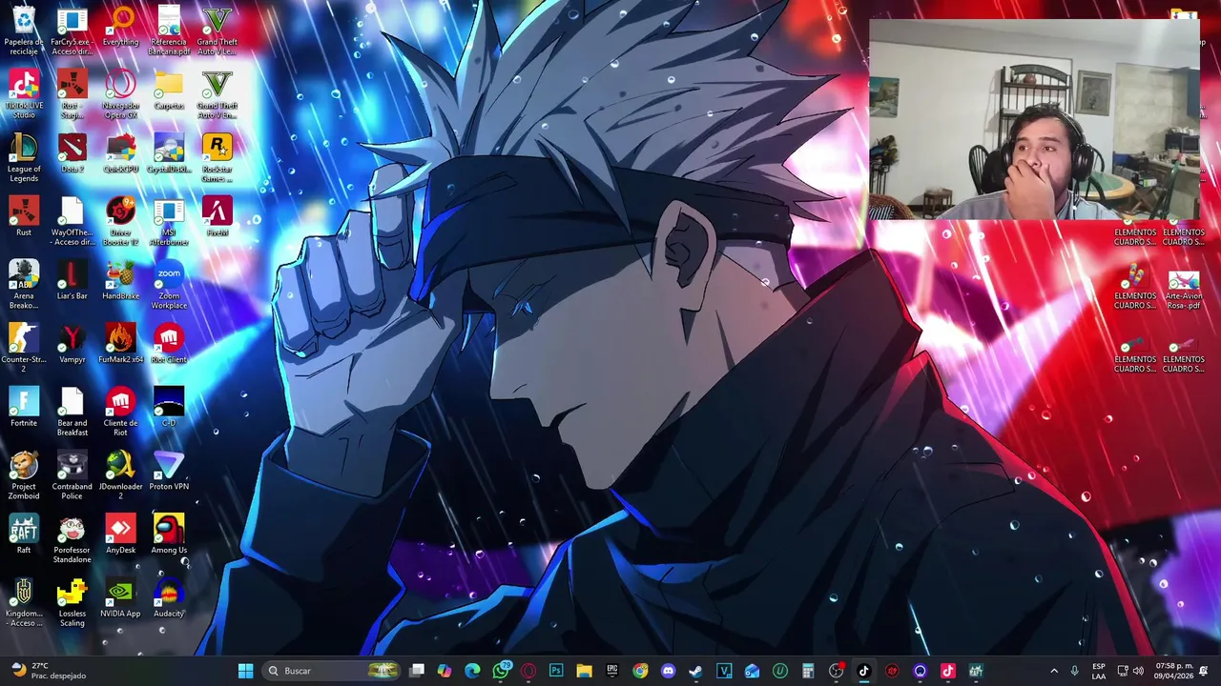Open Photoshop from the taskbar
Viewport: 1221px width, 686px height.
[x=556, y=671]
